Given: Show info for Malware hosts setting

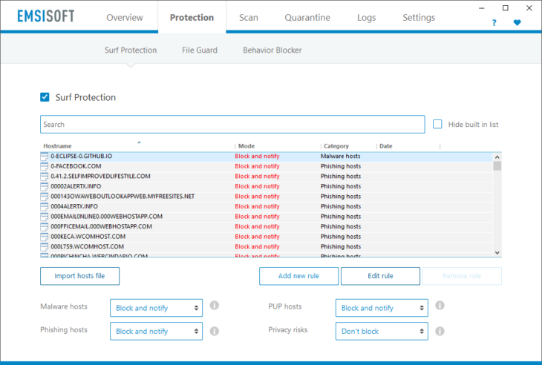Looking at the screenshot, I should click(x=215, y=305).
